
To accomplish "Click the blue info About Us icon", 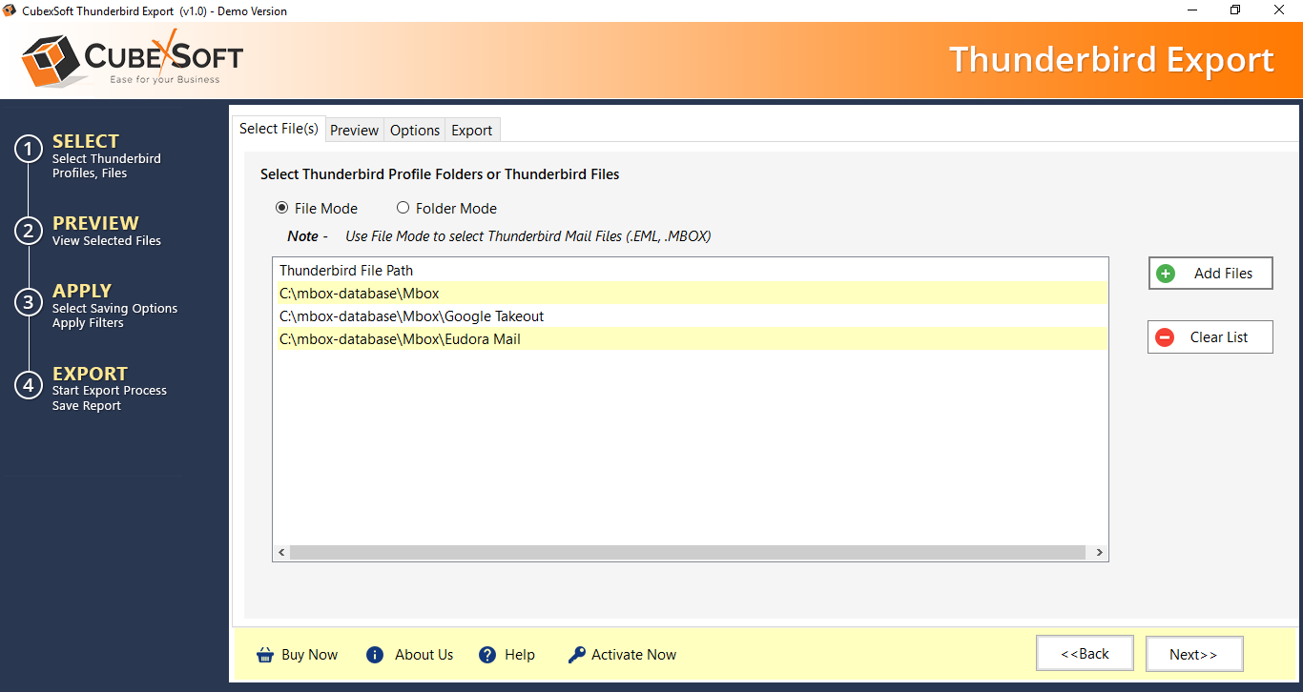I will click(x=375, y=655).
